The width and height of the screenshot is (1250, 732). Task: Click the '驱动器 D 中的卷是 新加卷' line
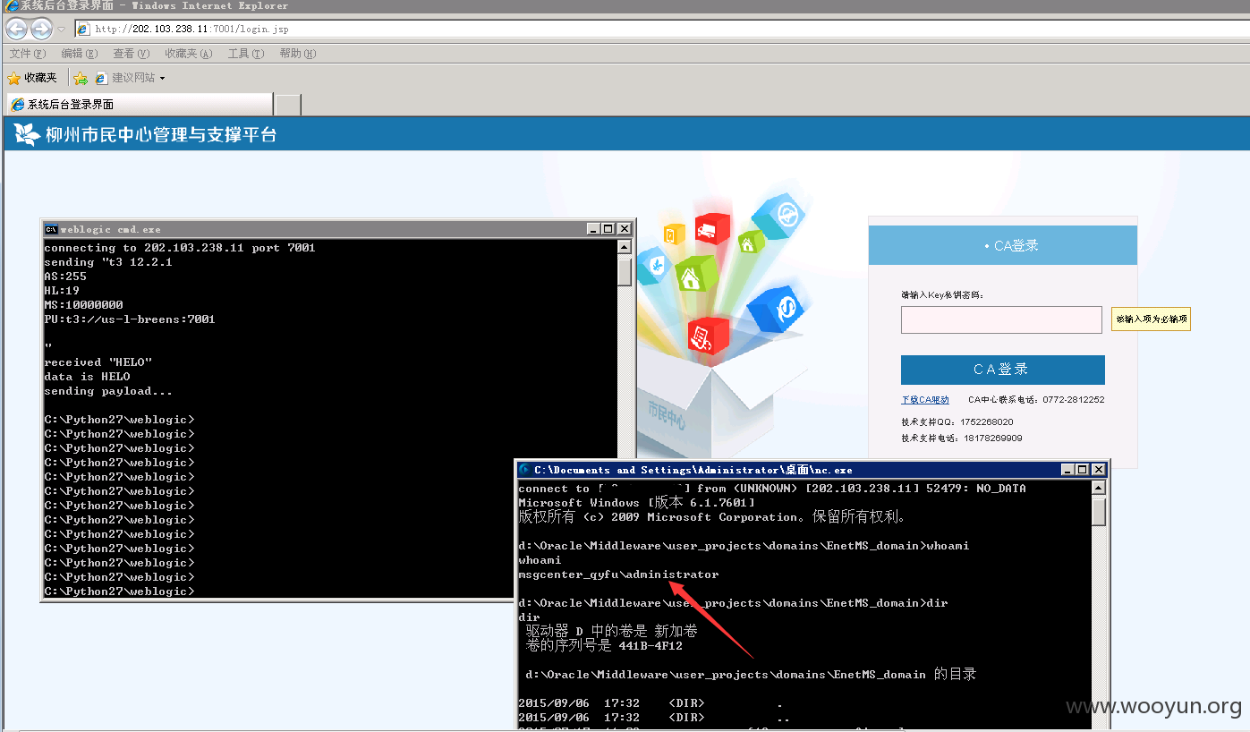(611, 631)
